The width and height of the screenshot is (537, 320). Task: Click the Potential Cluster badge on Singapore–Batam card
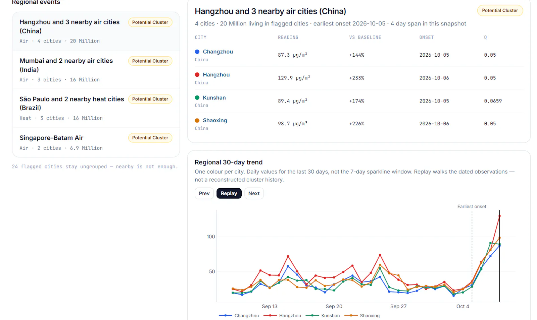click(150, 138)
